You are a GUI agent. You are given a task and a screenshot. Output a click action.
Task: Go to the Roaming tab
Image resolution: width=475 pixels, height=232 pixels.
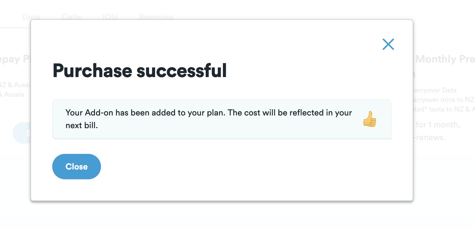pos(156,17)
